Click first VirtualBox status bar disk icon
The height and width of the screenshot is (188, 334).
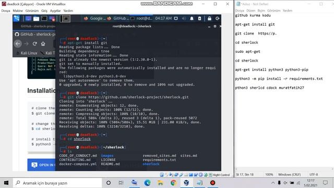[x=162, y=175]
